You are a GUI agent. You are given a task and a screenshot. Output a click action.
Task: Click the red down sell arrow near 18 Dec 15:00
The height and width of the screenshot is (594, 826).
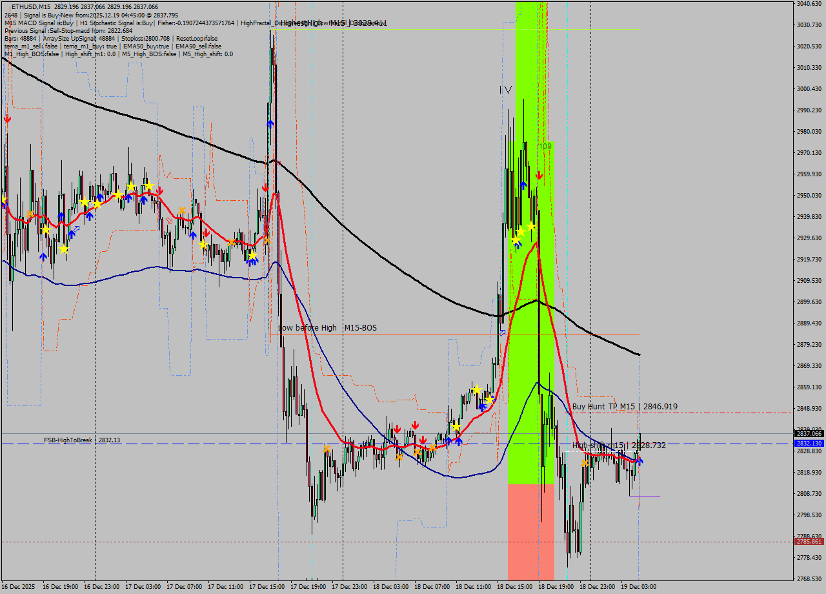pyautogui.click(x=539, y=174)
